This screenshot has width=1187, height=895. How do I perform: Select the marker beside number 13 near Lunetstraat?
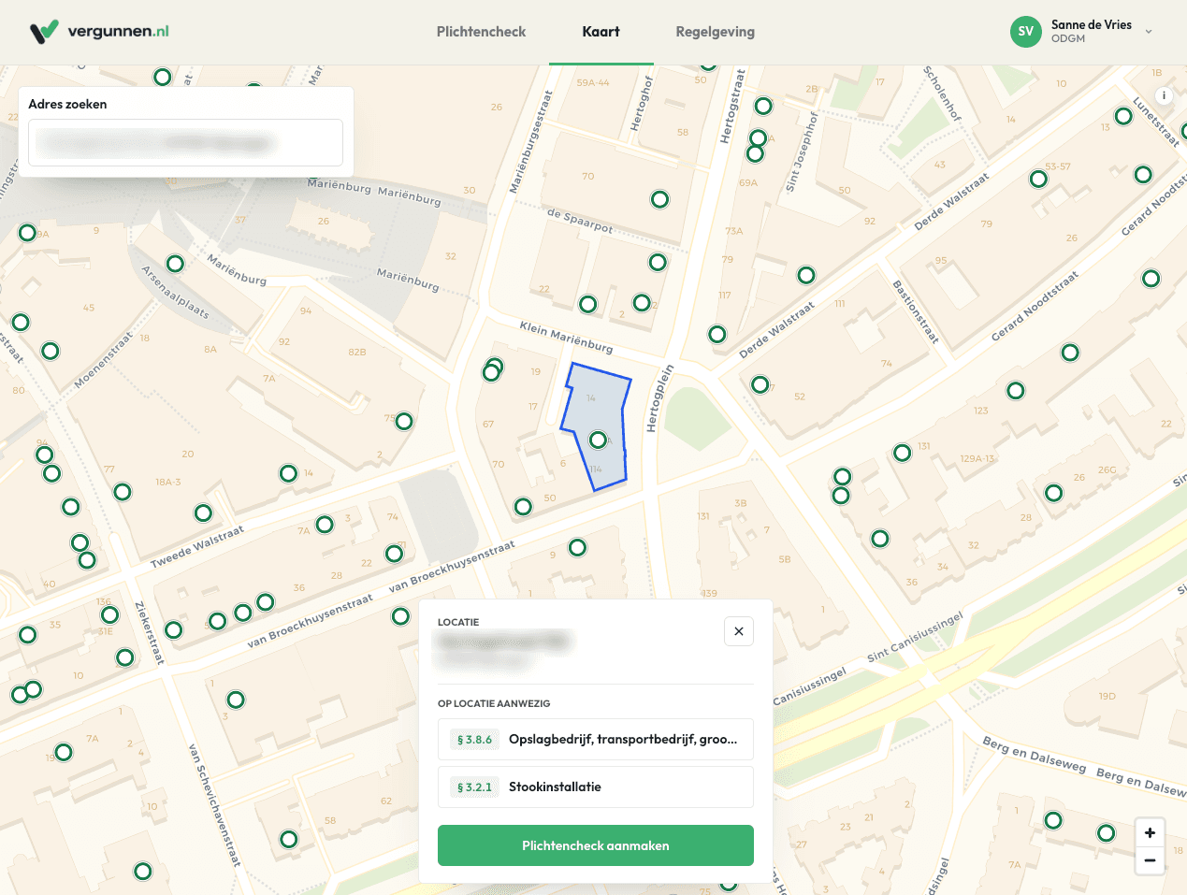pos(1123,118)
